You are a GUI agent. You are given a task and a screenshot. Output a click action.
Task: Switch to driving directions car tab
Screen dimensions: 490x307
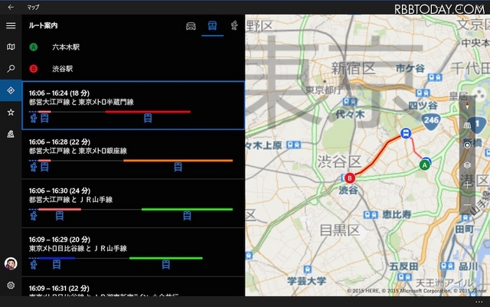(x=191, y=25)
